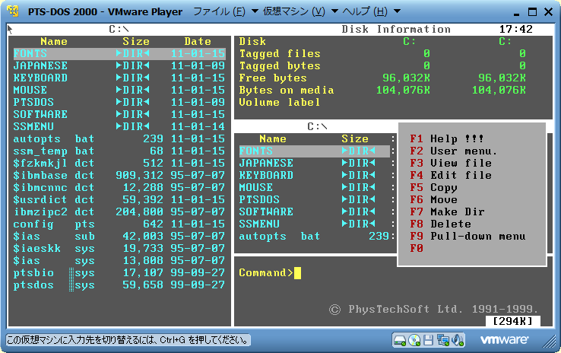Choose F6 Move entry
The width and height of the screenshot is (561, 353).
pyautogui.click(x=433, y=200)
